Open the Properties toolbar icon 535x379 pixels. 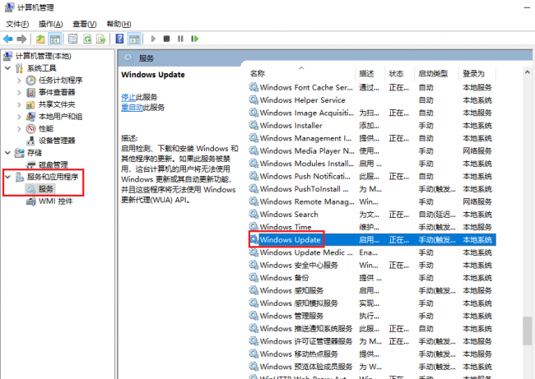(x=73, y=39)
